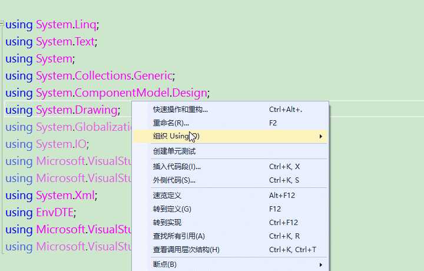Open 快速操作和重构 quick actions entry
Screen dimensions: 424x271
(x=230, y=110)
